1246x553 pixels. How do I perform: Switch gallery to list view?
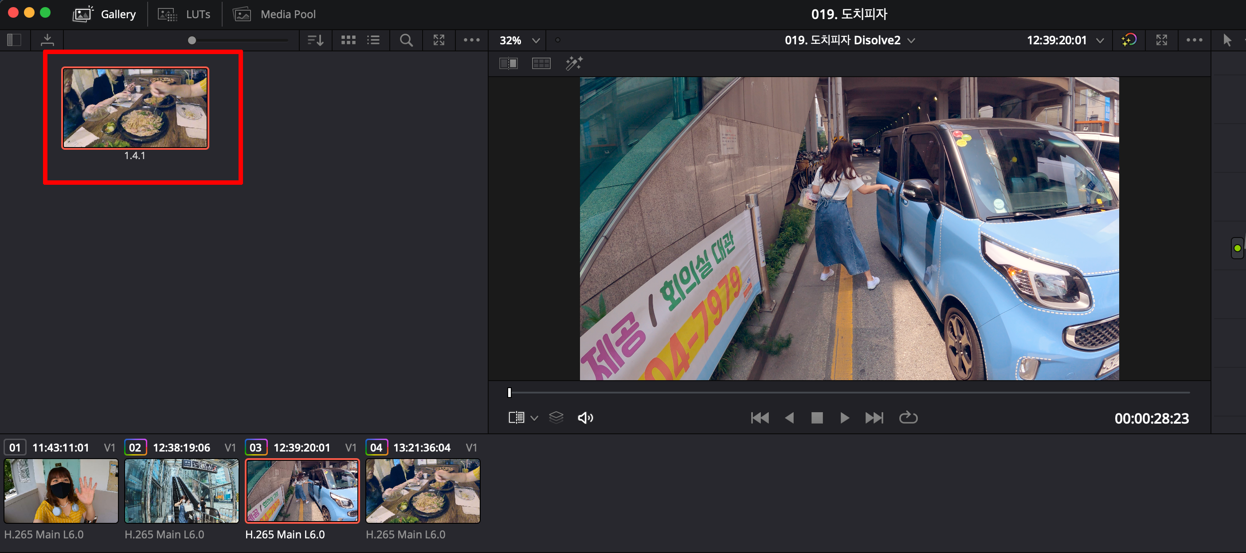pos(373,40)
